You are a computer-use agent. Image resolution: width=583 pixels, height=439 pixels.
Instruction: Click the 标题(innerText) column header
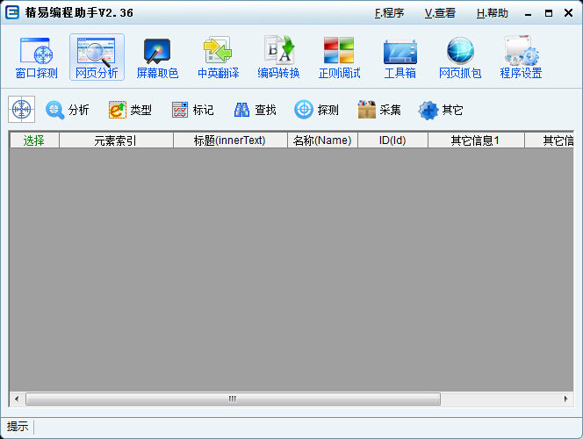click(230, 140)
